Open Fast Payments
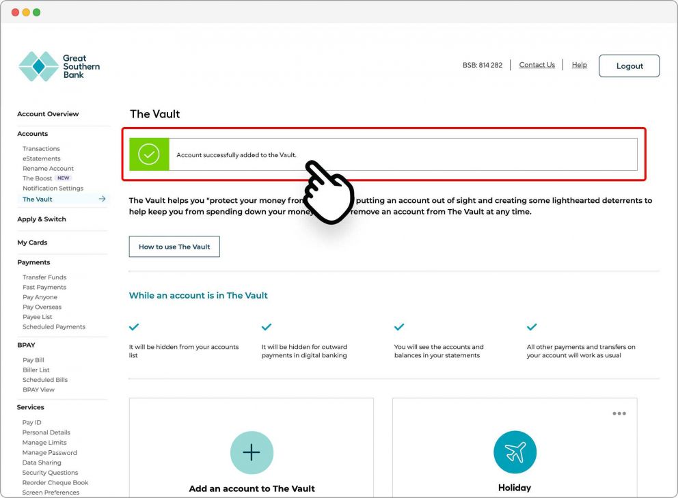This screenshot has width=678, height=498. 44,287
